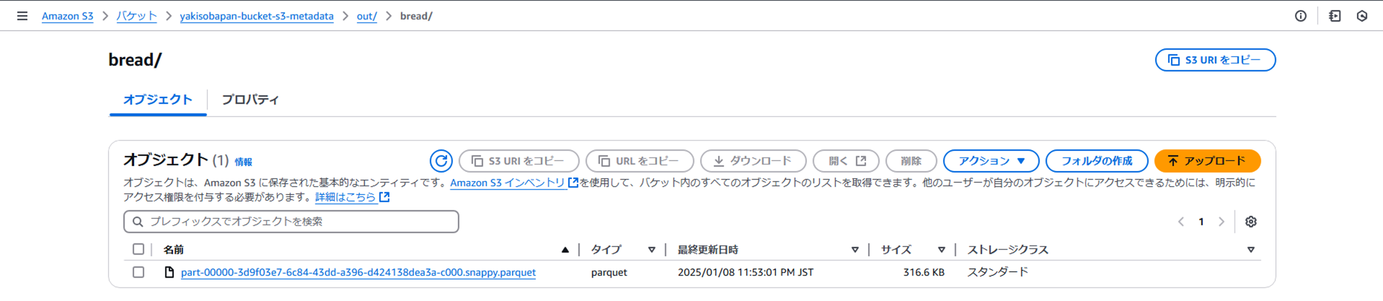Sort by サイズ column arrow
The image size is (1383, 301).
click(941, 249)
